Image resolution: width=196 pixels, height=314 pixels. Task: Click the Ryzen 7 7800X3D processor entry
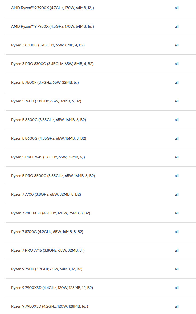point(51,213)
